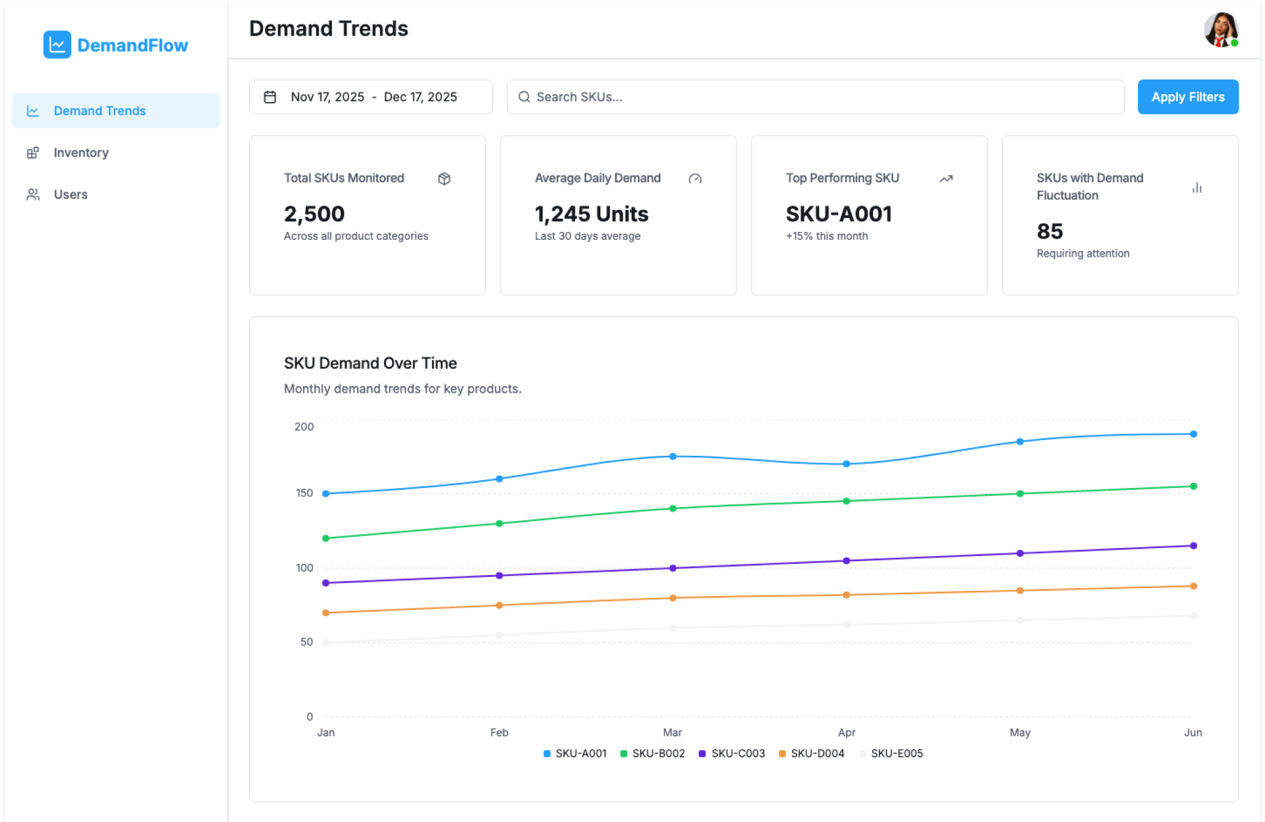
Task: Click the DemandFlow brand name link
Action: coord(132,45)
